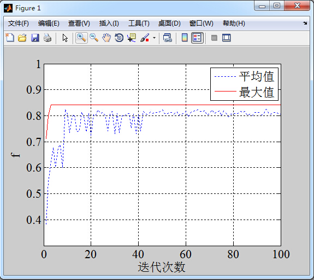Click the Link Plot icon

(x=168, y=38)
